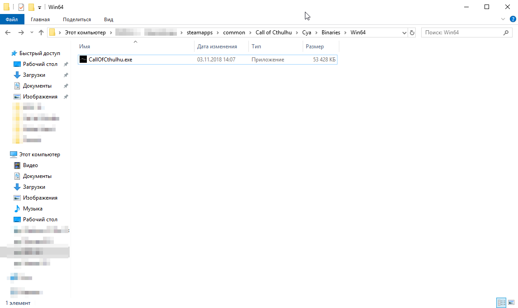
Task: Open pinned Рабочий стол under Быстрый доступ
Action: tap(40, 64)
